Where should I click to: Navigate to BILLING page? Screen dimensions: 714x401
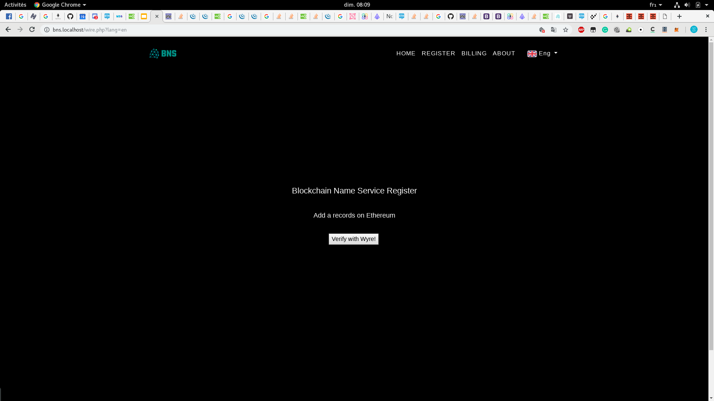pos(474,53)
